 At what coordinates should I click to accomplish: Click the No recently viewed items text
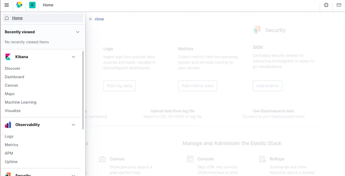tap(27, 42)
